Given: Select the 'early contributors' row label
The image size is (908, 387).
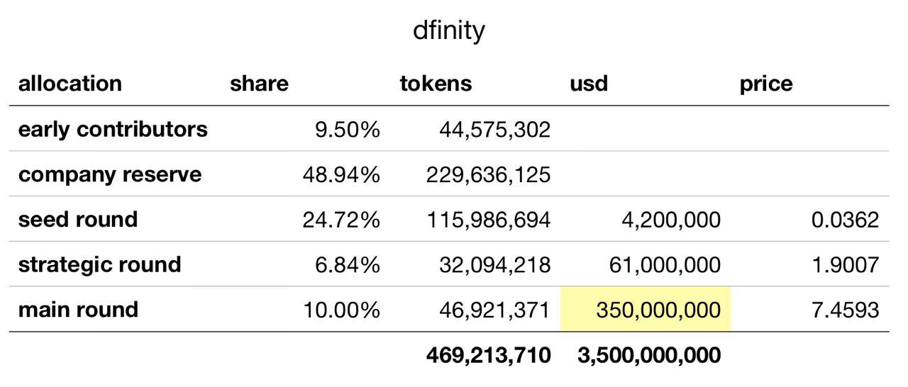Looking at the screenshot, I should point(113,129).
